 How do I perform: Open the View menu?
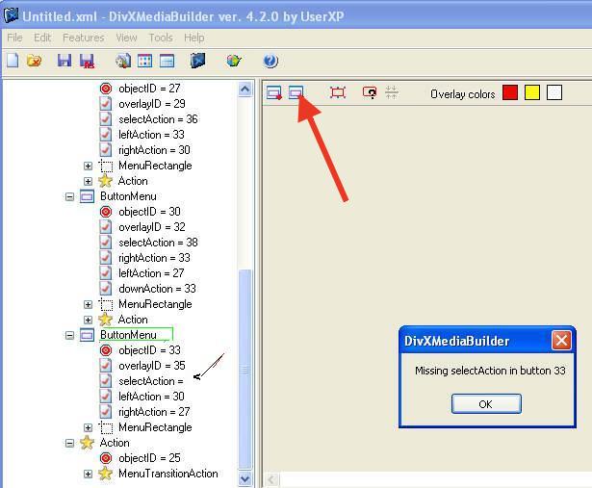click(126, 38)
